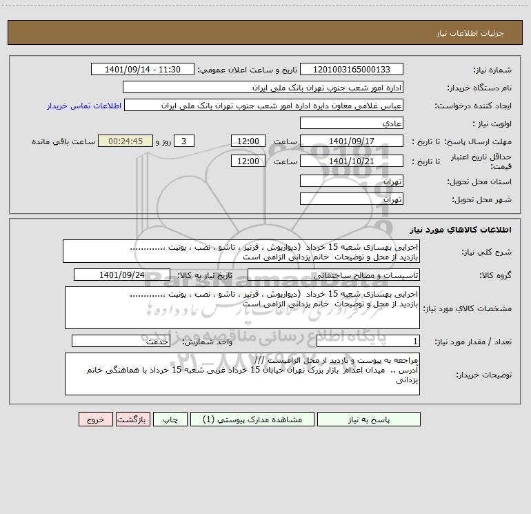Select the شماره نیاز field 1201003165000133
This screenshot has height=514, width=531.
[352, 69]
